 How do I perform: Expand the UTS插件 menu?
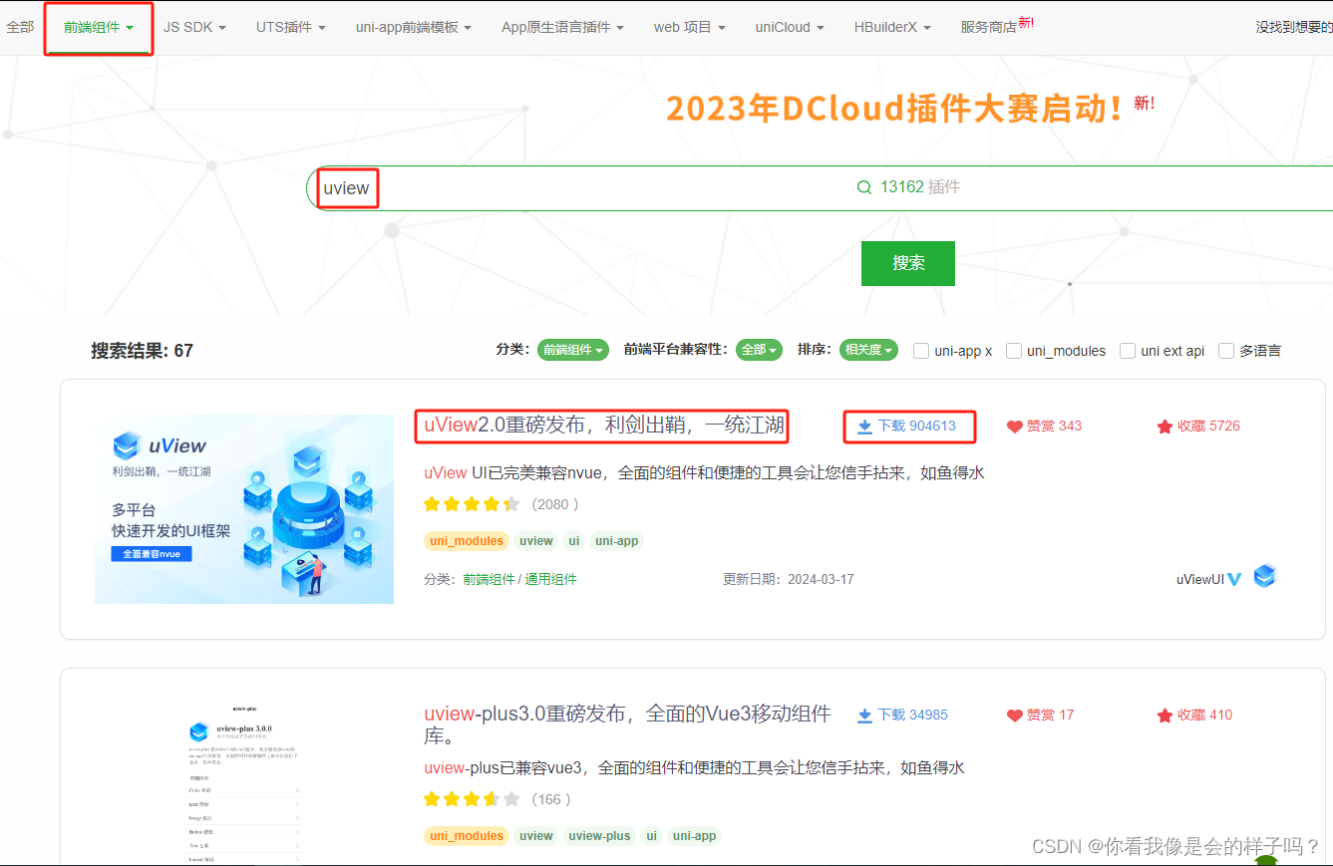tap(290, 27)
